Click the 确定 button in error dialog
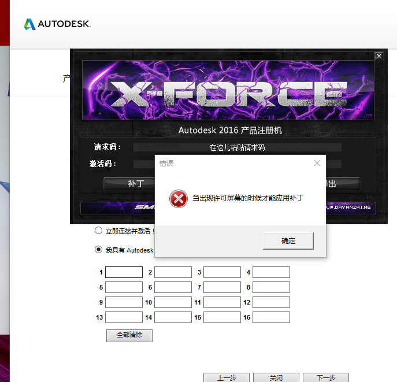The width and height of the screenshot is (397, 382). point(288,241)
